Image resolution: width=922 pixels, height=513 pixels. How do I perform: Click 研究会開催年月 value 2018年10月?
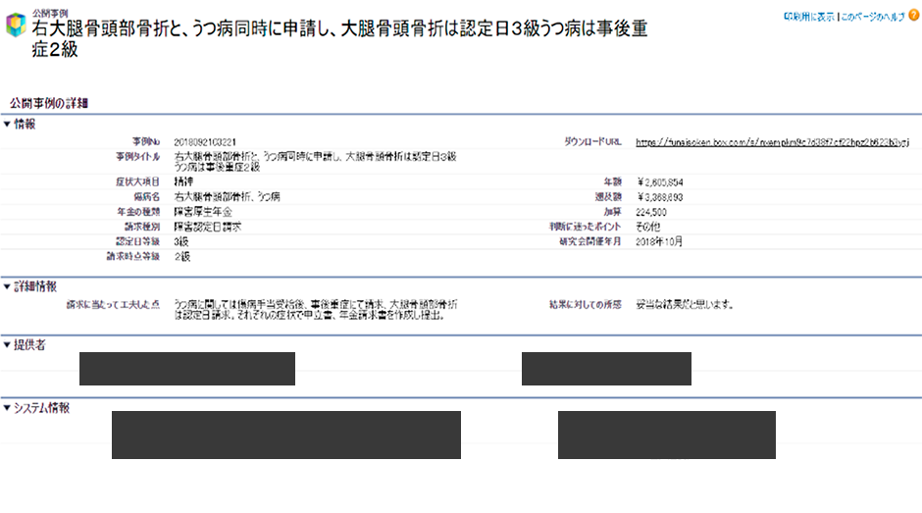pyautogui.click(x=659, y=241)
